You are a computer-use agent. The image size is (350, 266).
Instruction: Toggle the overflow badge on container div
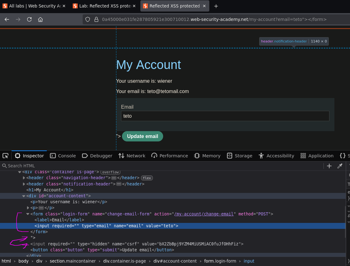110,172
